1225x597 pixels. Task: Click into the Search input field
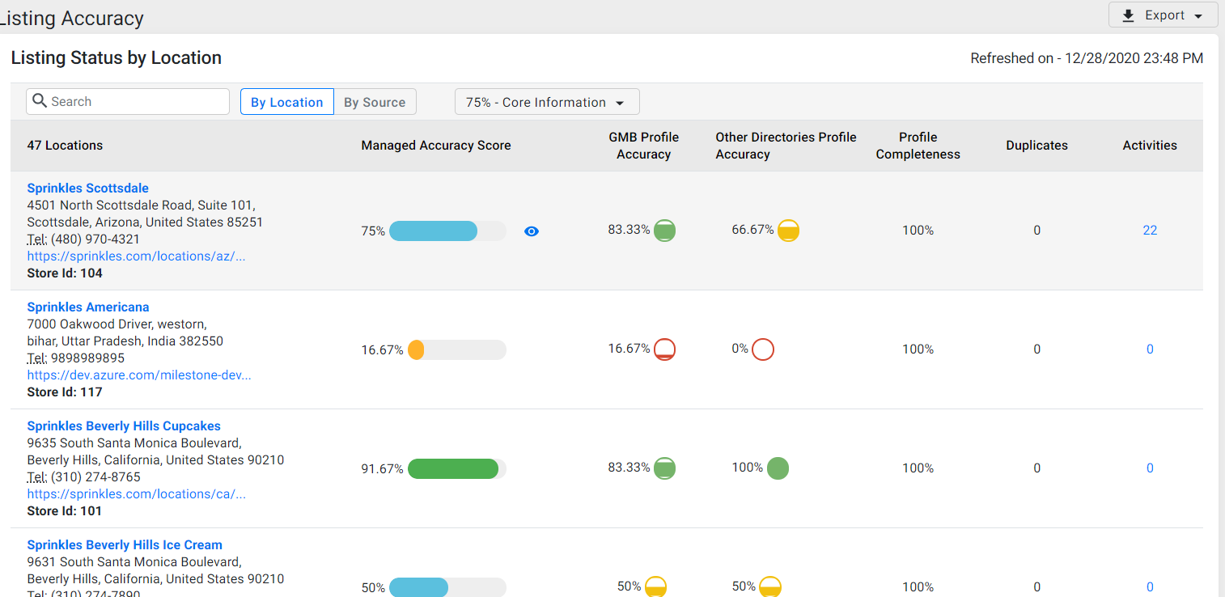pos(128,102)
